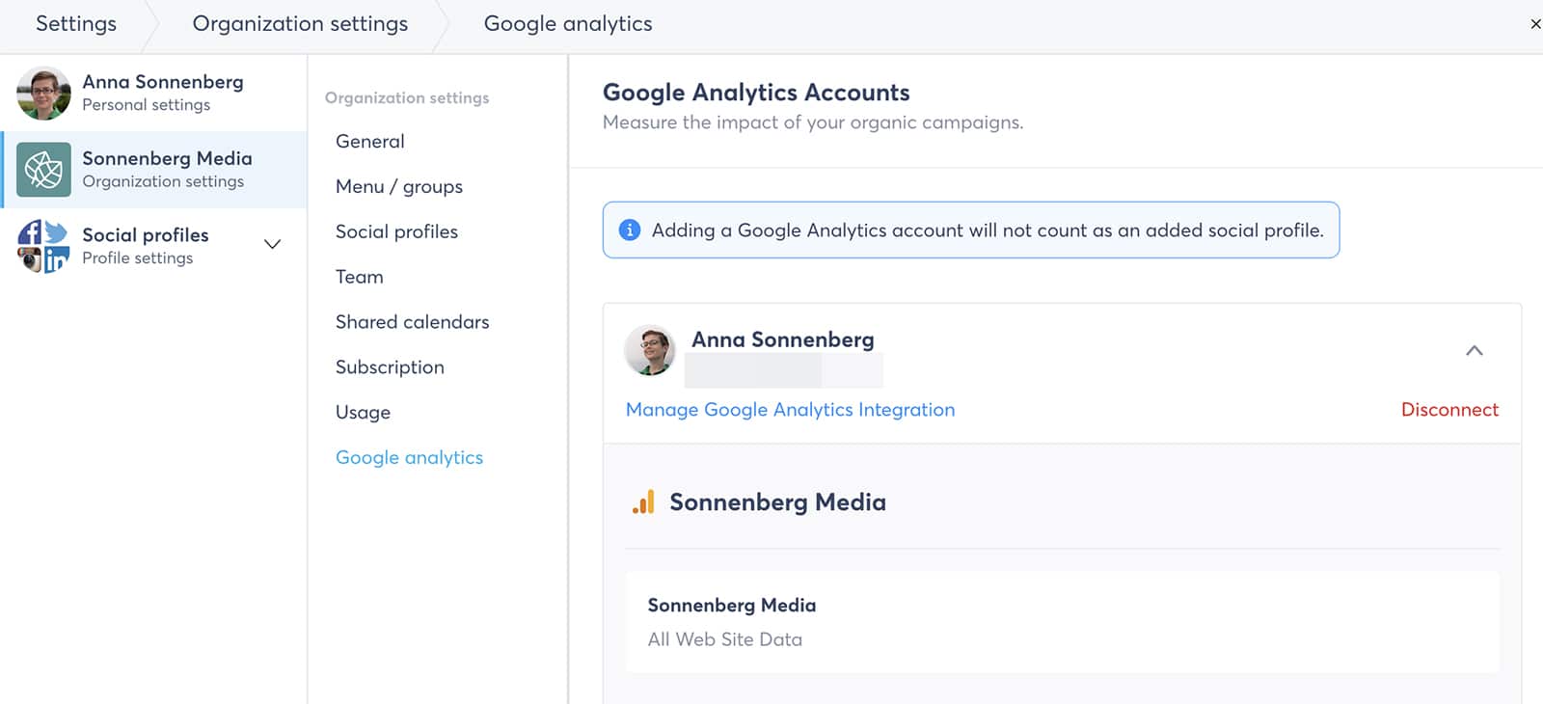This screenshot has height=704, width=1543.
Task: Disconnect the Anna Sonnenberg account
Action: tap(1450, 410)
